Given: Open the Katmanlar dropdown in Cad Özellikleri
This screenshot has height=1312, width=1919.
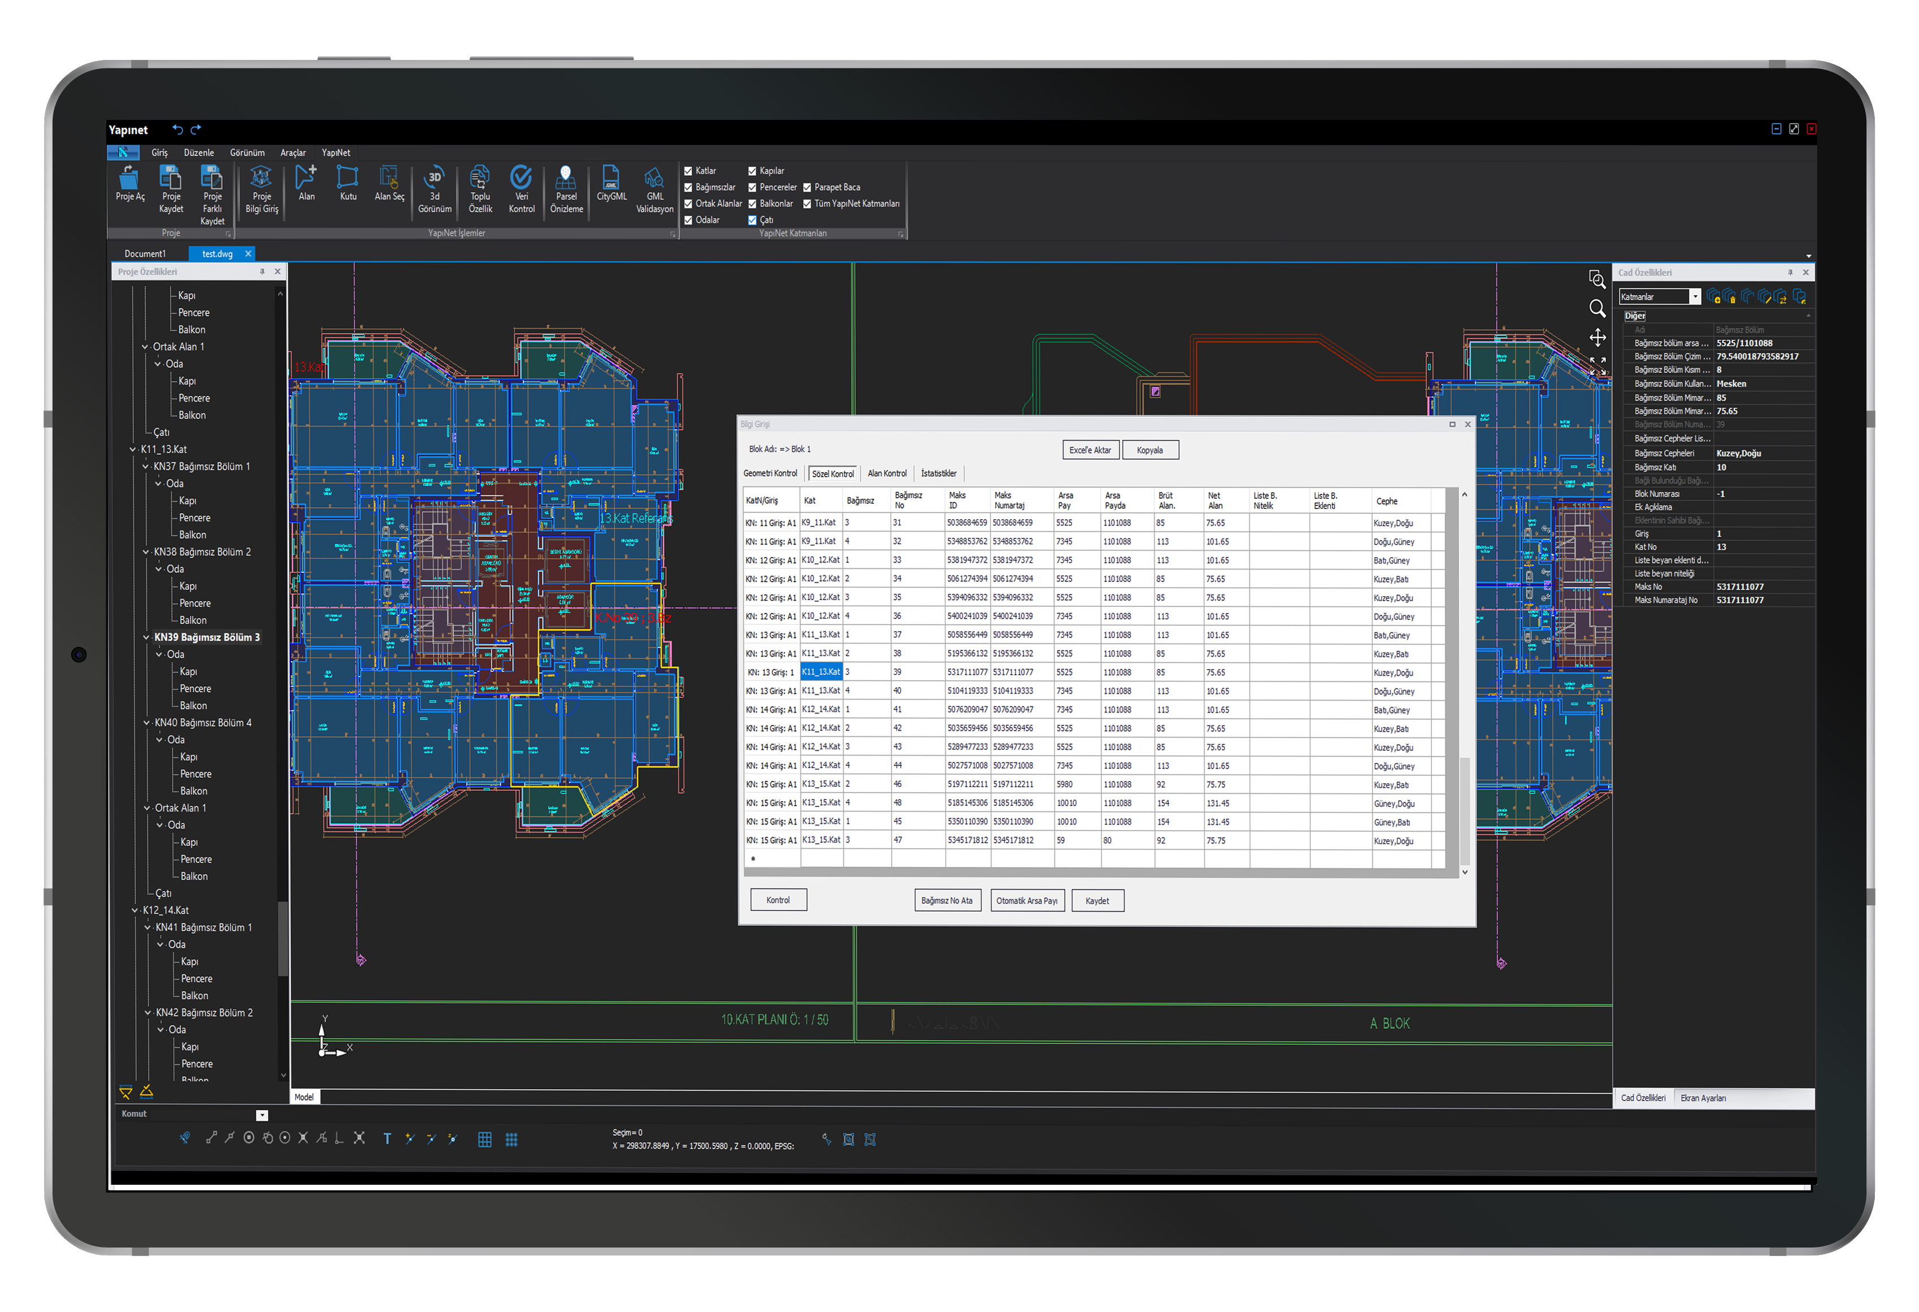Looking at the screenshot, I should 1694,297.
